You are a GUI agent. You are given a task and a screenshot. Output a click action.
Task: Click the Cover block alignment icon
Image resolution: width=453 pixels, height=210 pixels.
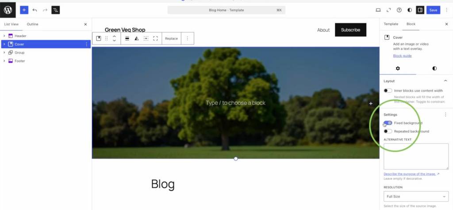click(x=127, y=38)
